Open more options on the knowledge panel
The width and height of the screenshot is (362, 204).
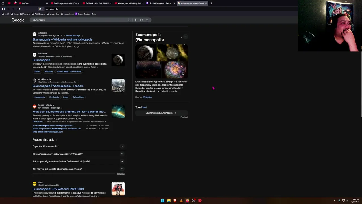click(181, 37)
